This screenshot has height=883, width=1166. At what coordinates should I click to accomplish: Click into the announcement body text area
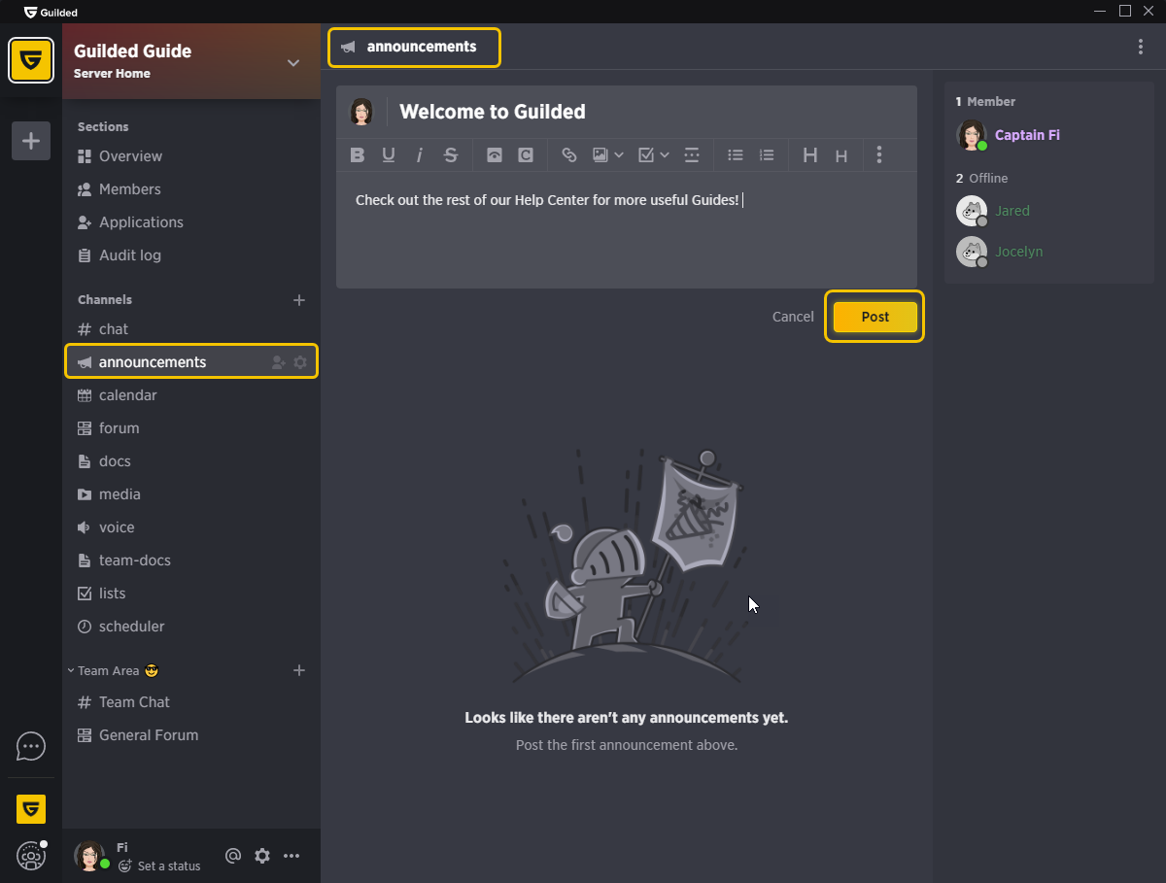tap(627, 229)
